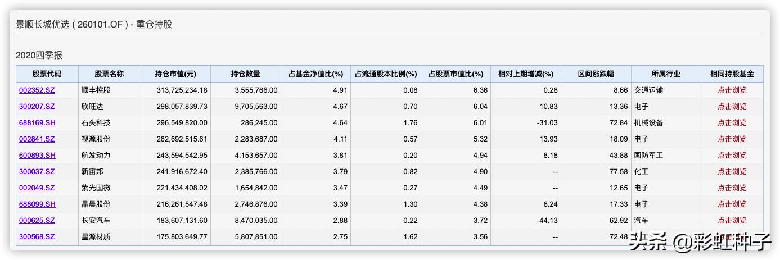Select the stock name 石头科技
This screenshot has height=260, width=780.
(96, 122)
